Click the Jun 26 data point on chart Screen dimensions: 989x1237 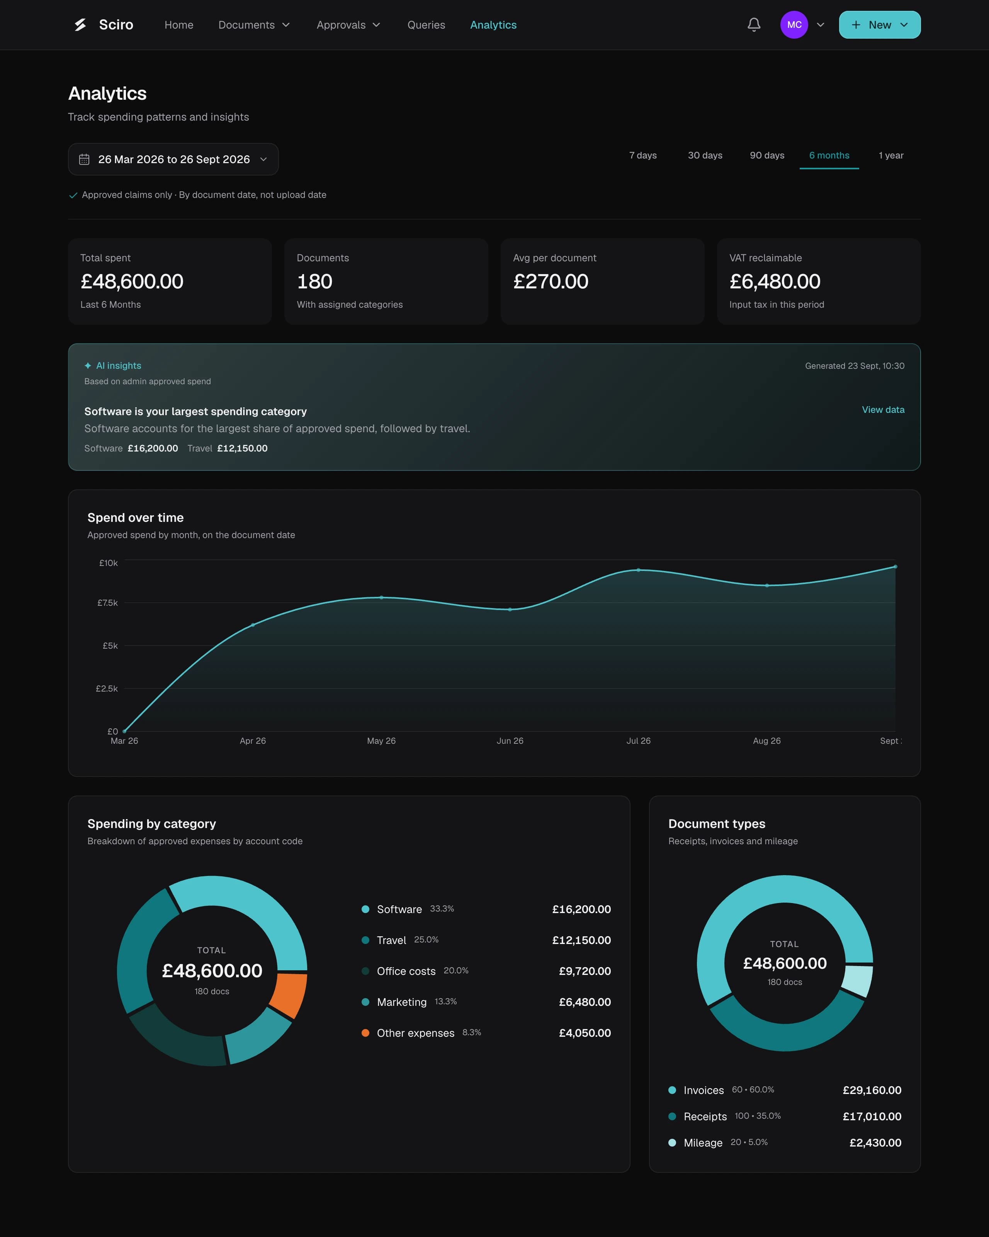pos(510,609)
